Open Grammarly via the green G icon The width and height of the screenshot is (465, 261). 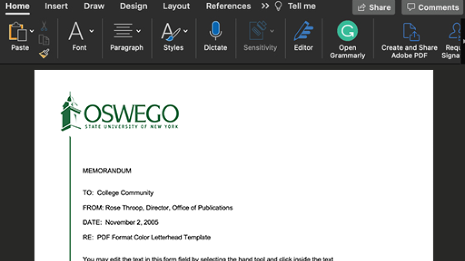click(x=347, y=31)
